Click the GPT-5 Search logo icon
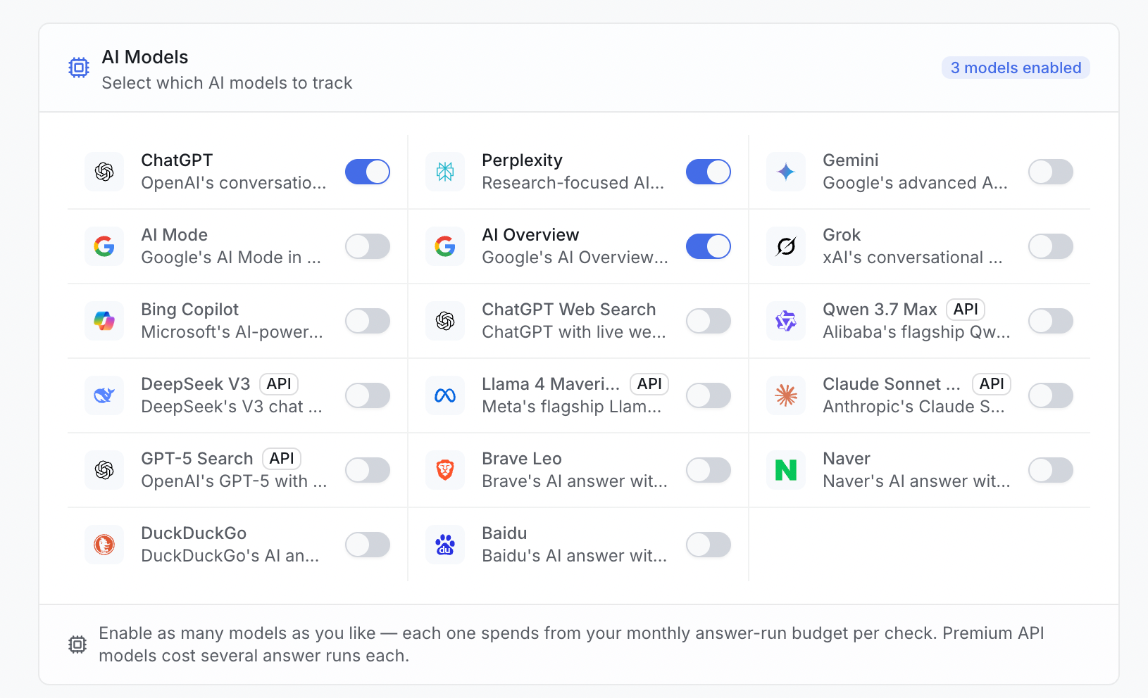Image resolution: width=1148 pixels, height=698 pixels. tap(104, 470)
